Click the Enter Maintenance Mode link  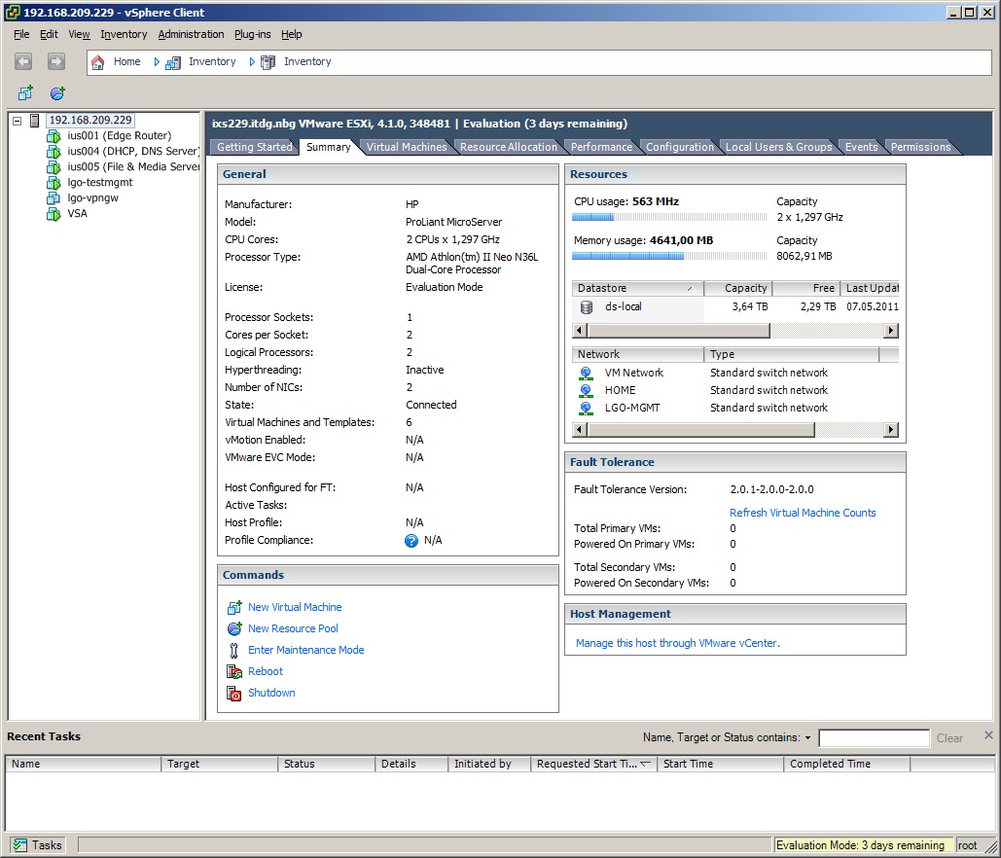305,650
